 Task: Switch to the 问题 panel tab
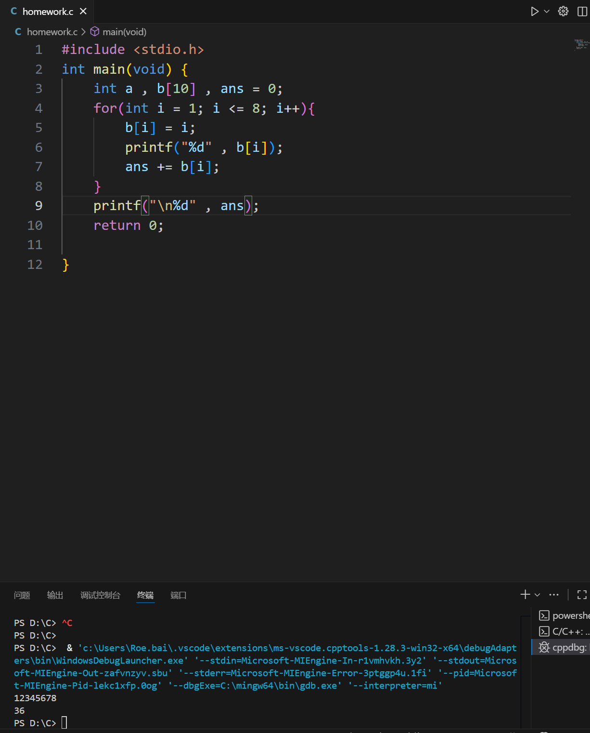22,595
